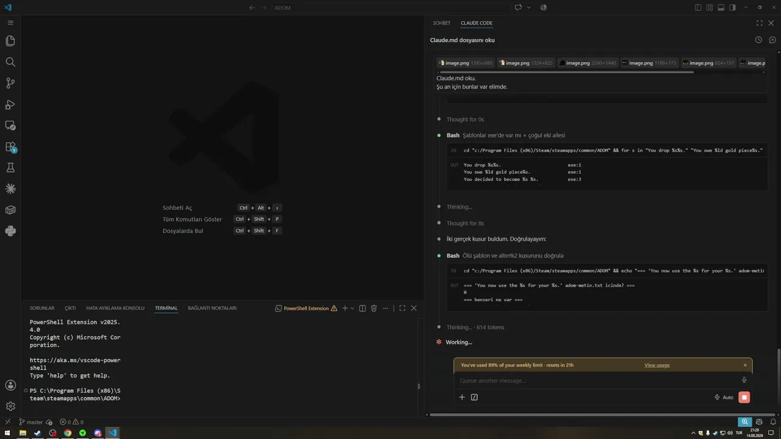Start a new Claude Code conversation
Image resolution: width=781 pixels, height=439 pixels.
[772, 40]
